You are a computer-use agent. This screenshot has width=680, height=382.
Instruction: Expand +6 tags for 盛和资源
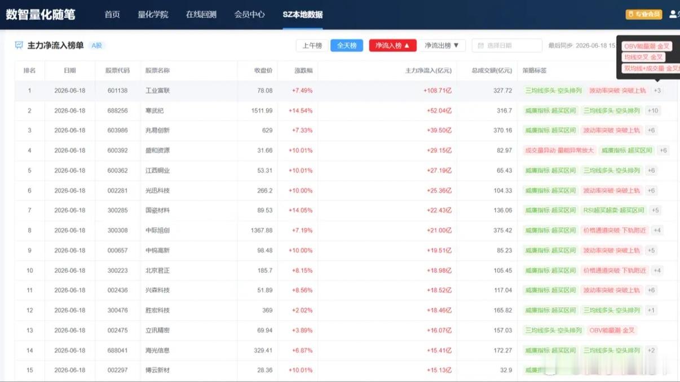click(663, 150)
